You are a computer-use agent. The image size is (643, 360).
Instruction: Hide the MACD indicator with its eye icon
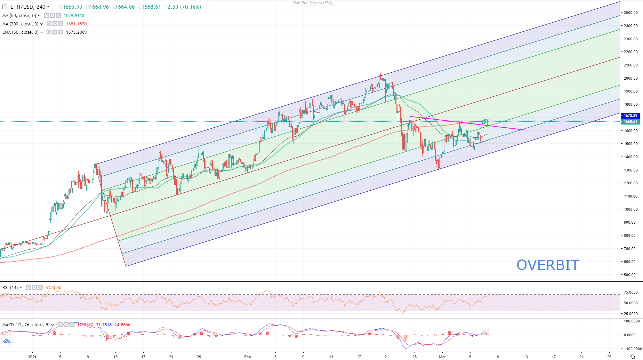(60, 325)
